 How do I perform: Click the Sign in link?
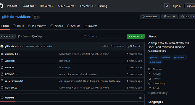[177, 6]
